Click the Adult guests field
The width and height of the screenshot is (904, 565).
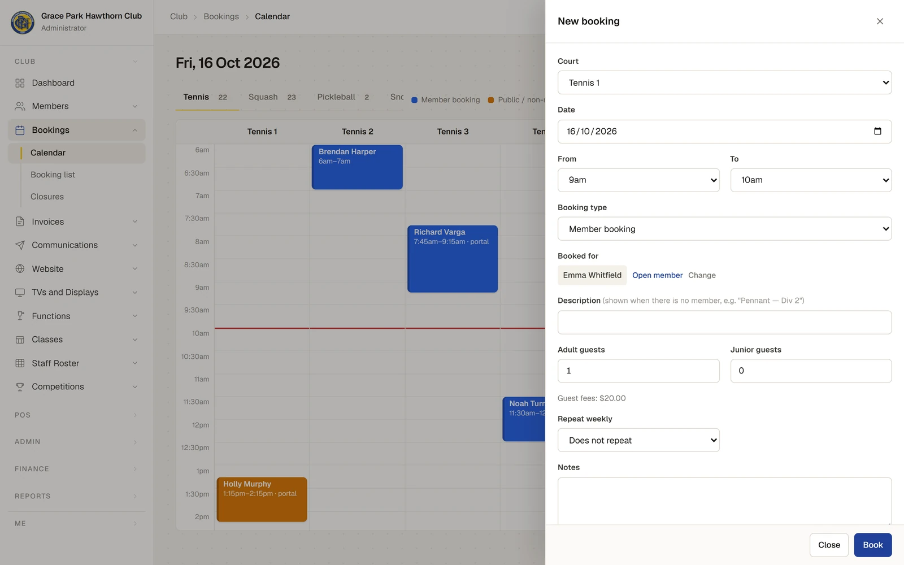638,371
